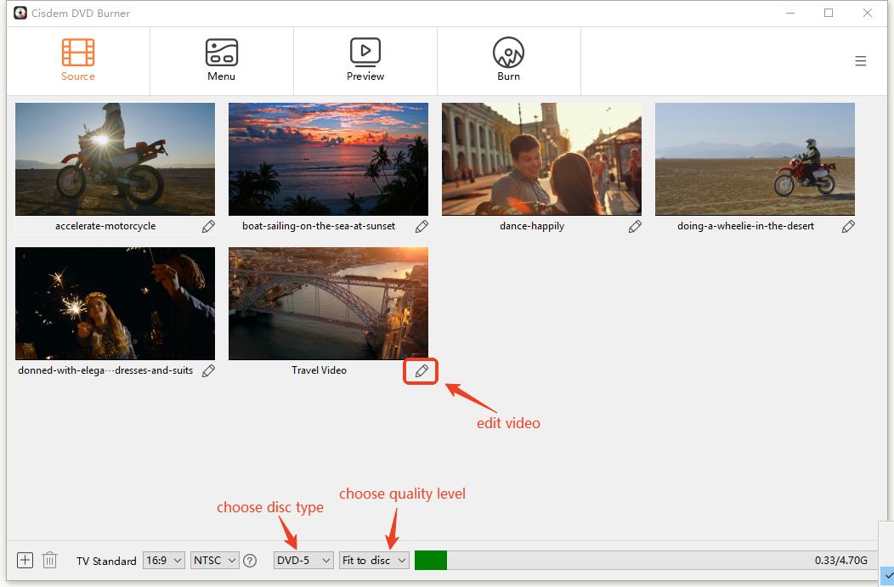Switch to the Menu tab

(x=221, y=58)
